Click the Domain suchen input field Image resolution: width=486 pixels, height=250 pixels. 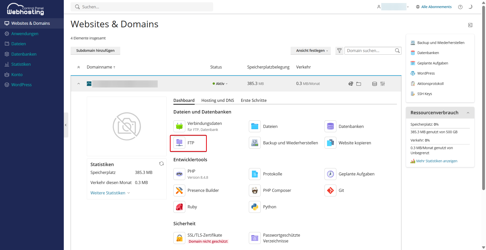coord(370,51)
